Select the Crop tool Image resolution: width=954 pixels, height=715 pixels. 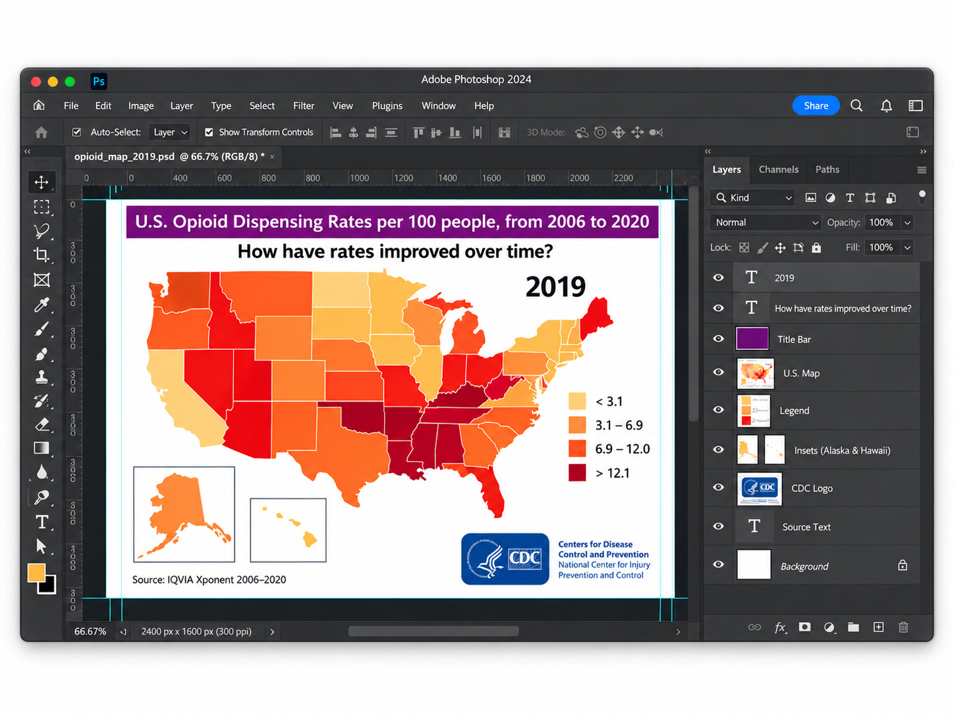point(42,255)
